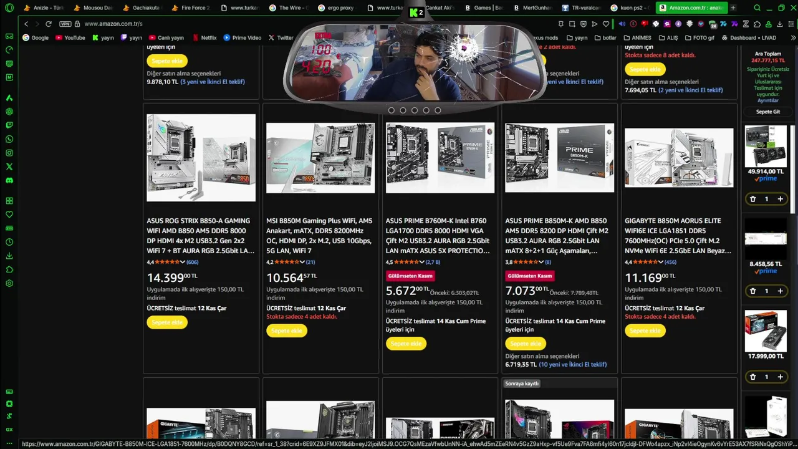The width and height of the screenshot is (798, 449).
Task: Open the Netflix bookmark
Action: tap(204, 37)
